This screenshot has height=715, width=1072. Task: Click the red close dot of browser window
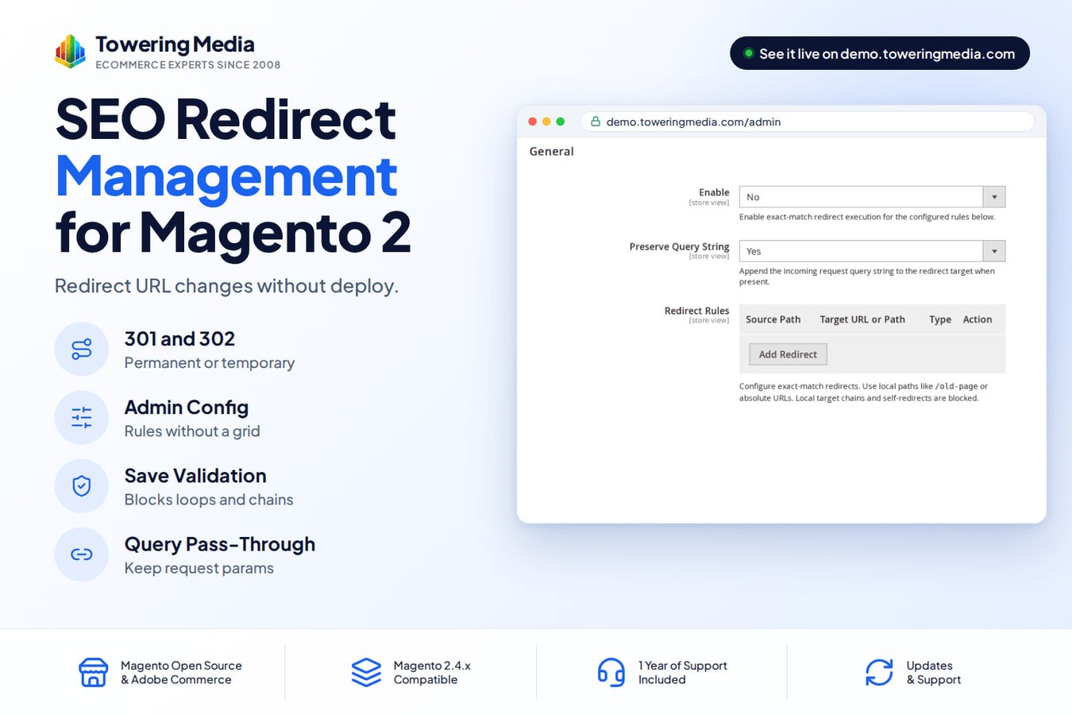click(532, 122)
